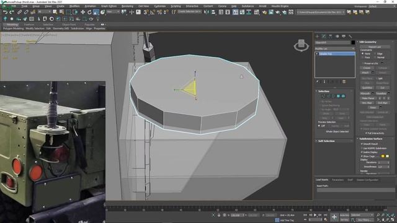This screenshot has height=223, width=397.
Task: Switch to the Motion panel icon
Action: pyautogui.click(x=337, y=37)
